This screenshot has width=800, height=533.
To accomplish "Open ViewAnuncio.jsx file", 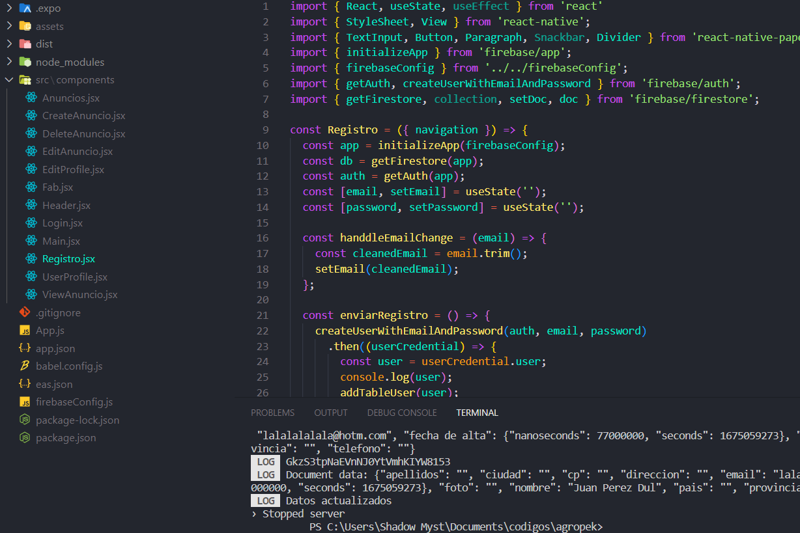I will point(80,295).
